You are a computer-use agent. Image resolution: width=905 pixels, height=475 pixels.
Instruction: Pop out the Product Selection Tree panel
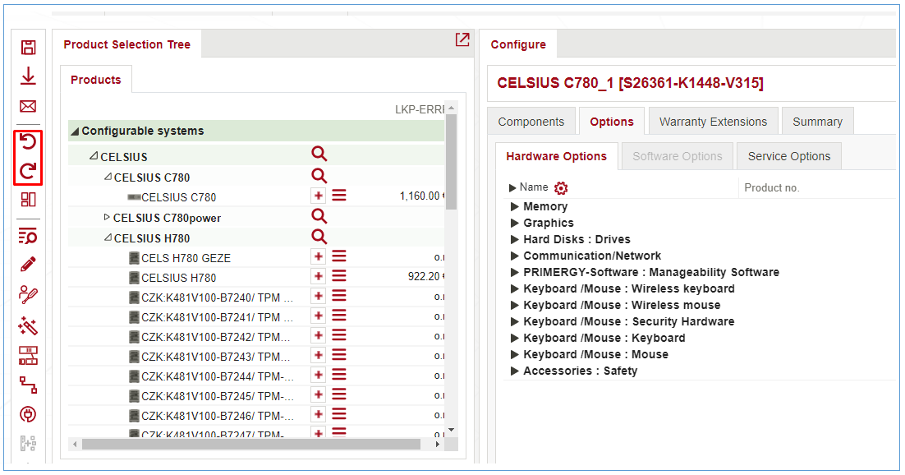(462, 39)
